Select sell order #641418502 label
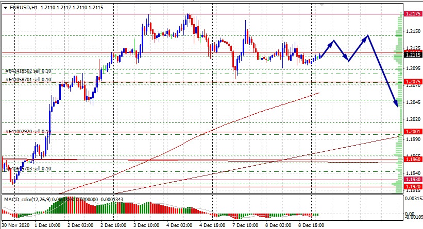 click(28, 71)
